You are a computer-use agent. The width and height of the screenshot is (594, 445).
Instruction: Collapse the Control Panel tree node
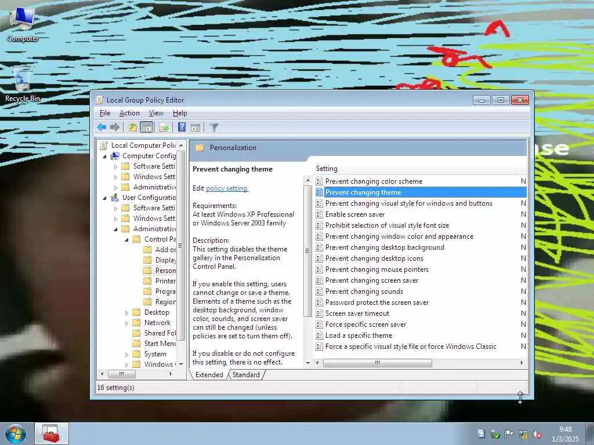(x=126, y=239)
